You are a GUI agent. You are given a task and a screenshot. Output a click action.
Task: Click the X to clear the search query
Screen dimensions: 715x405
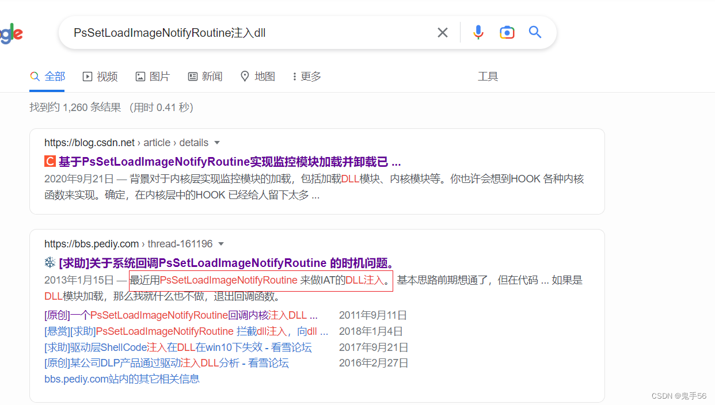[442, 32]
